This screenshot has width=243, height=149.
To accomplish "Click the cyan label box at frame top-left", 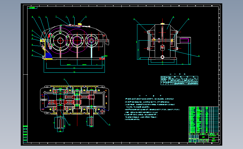I will (32, 8).
